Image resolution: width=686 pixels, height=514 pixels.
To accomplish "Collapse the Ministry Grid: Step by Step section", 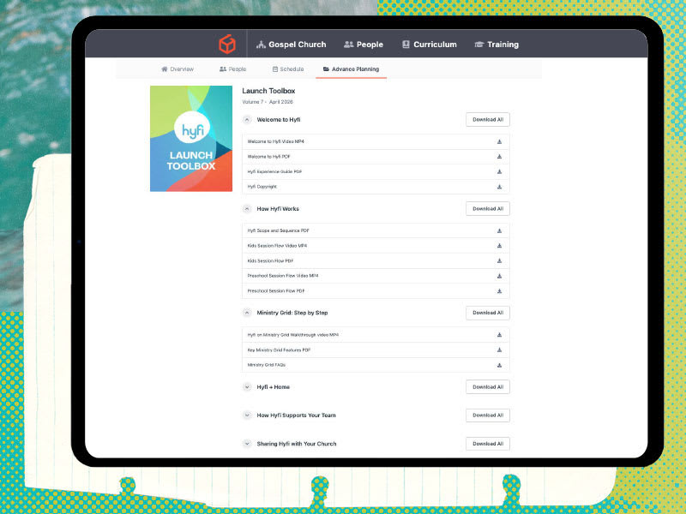I will pyautogui.click(x=247, y=313).
